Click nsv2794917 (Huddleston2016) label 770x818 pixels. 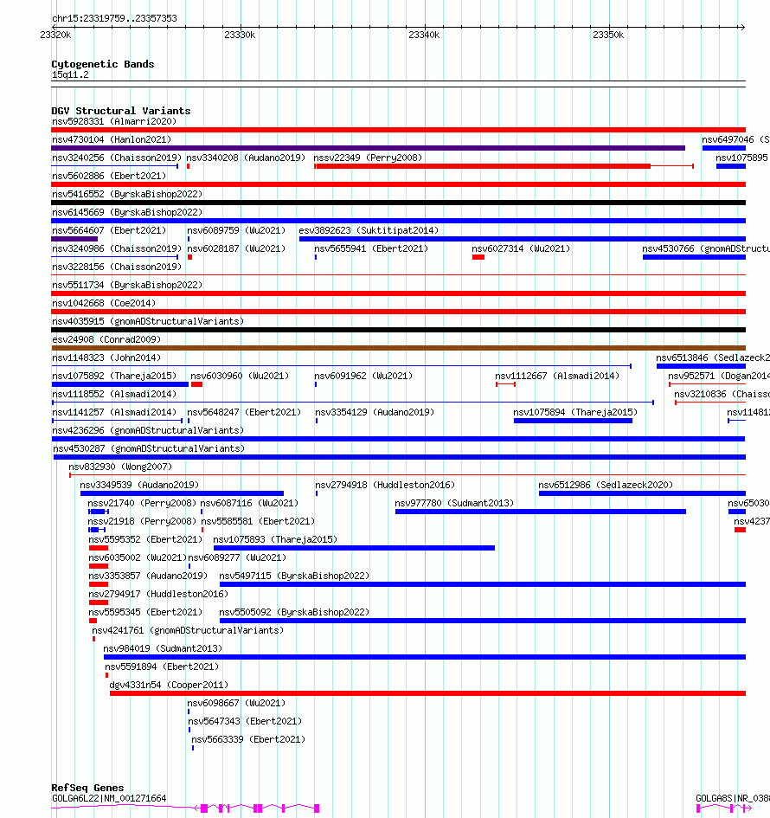click(x=158, y=594)
